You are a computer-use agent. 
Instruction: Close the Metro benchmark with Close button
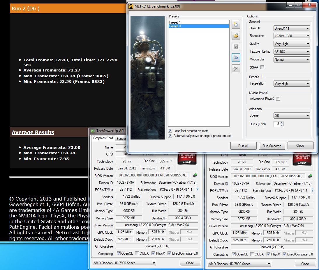pos(300,146)
